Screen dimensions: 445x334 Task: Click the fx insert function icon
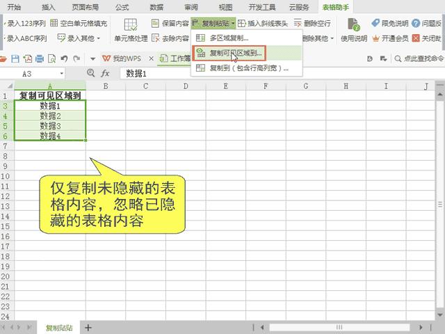(x=105, y=74)
